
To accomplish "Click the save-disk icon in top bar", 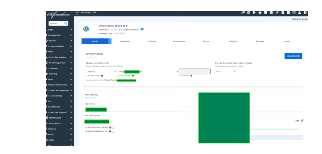I will (288, 13).
